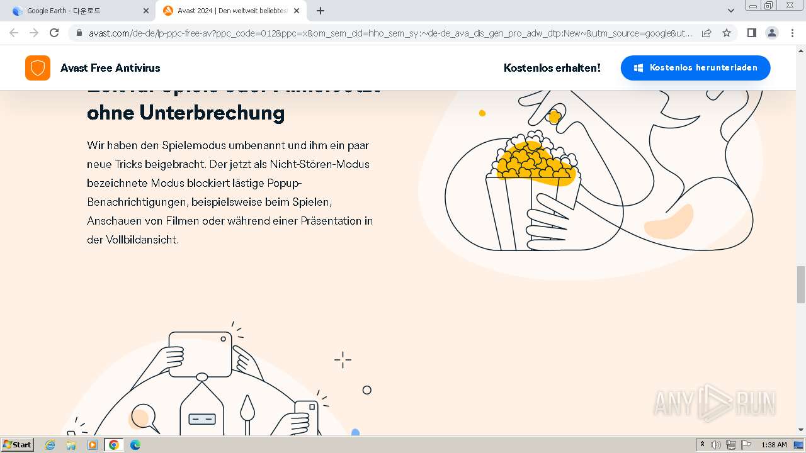The width and height of the screenshot is (806, 453).
Task: Click the volume speaker tray icon
Action: 716,445
